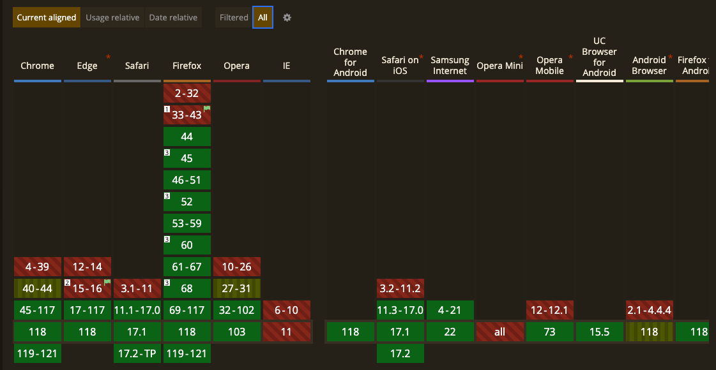
Task: Select Opera Mini 'all' cell
Action: pyautogui.click(x=499, y=332)
